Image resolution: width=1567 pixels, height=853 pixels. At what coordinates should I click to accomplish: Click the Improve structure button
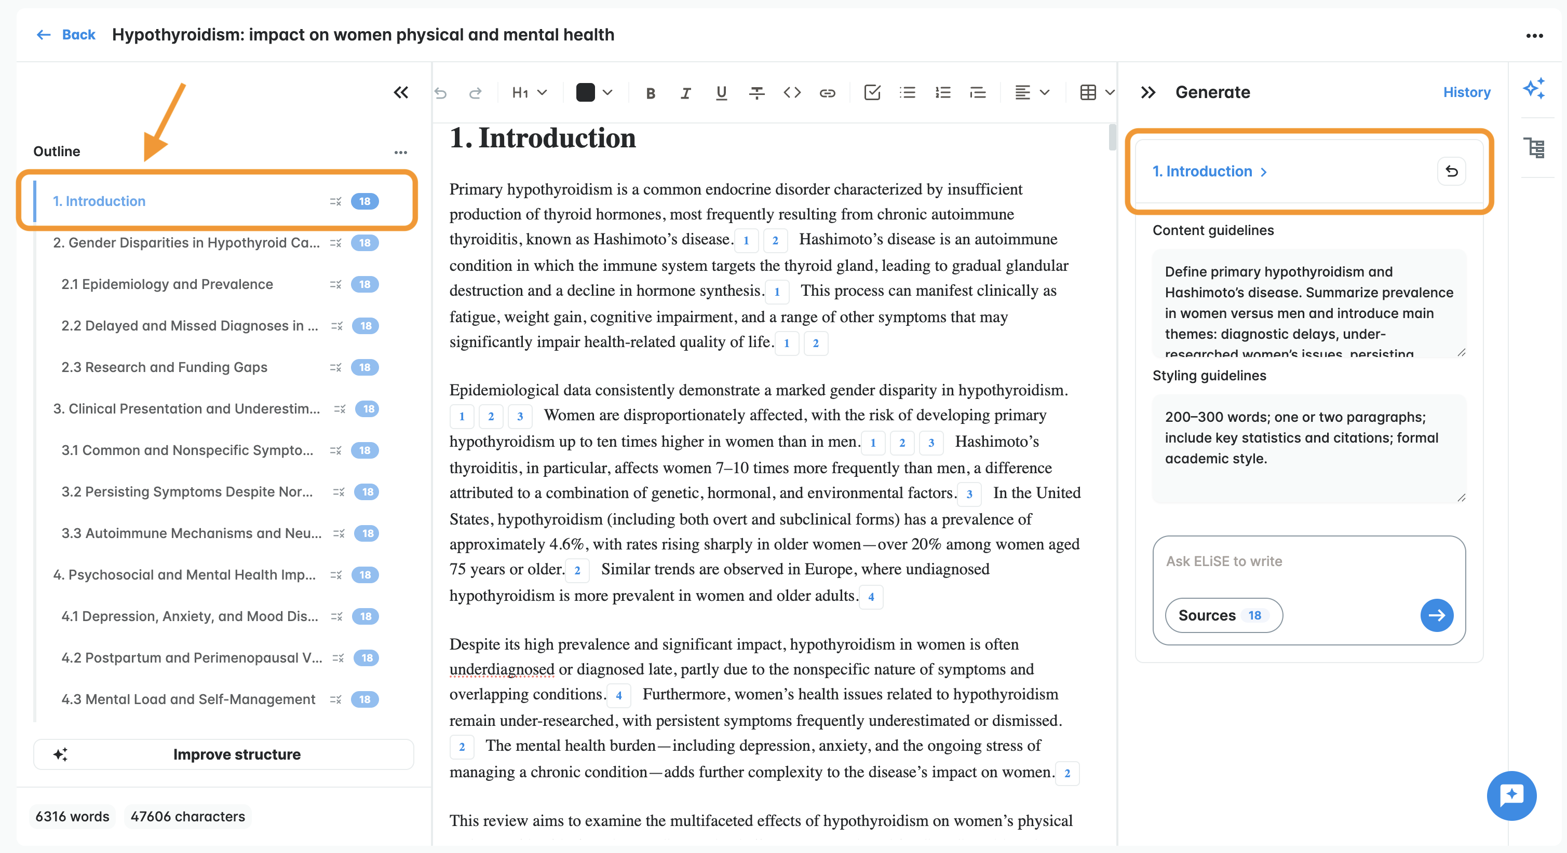[x=223, y=754]
